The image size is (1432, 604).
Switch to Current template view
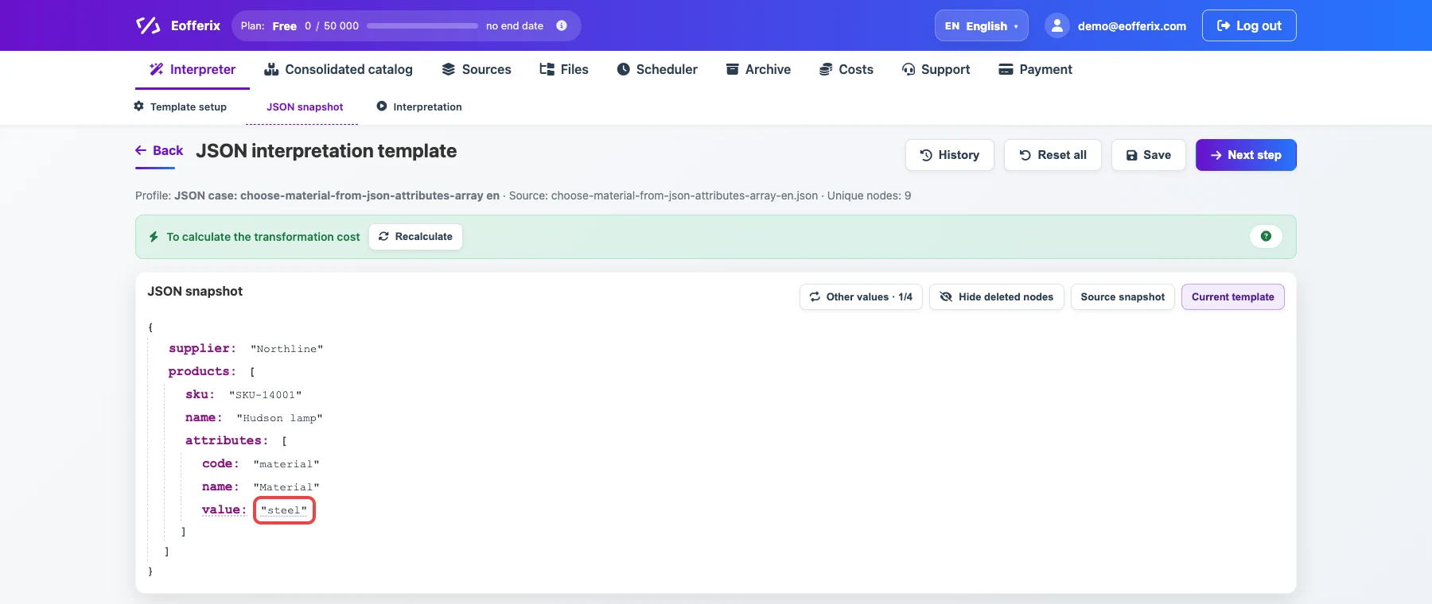[x=1233, y=296]
